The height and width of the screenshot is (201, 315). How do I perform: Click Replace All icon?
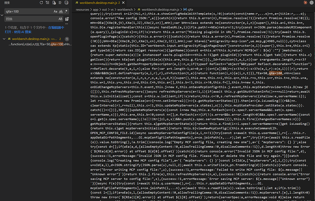[x=67, y=19]
